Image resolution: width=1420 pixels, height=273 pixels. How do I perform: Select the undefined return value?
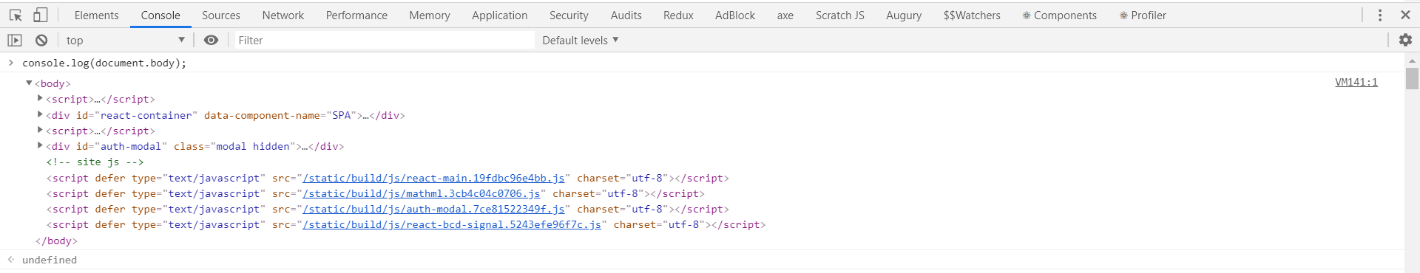click(x=50, y=260)
